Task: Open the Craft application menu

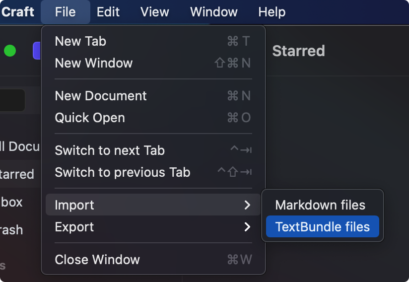Action: [18, 11]
